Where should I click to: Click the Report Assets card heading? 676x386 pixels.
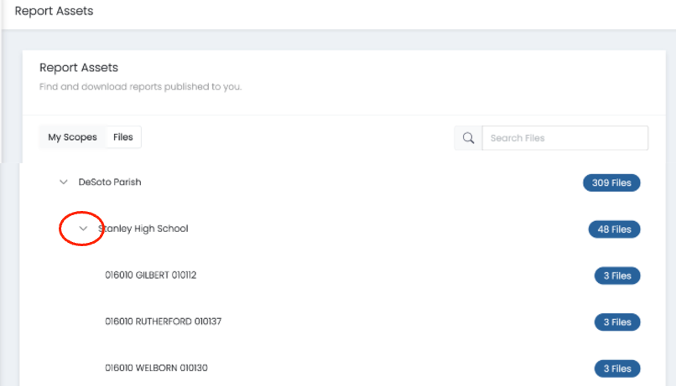click(79, 68)
